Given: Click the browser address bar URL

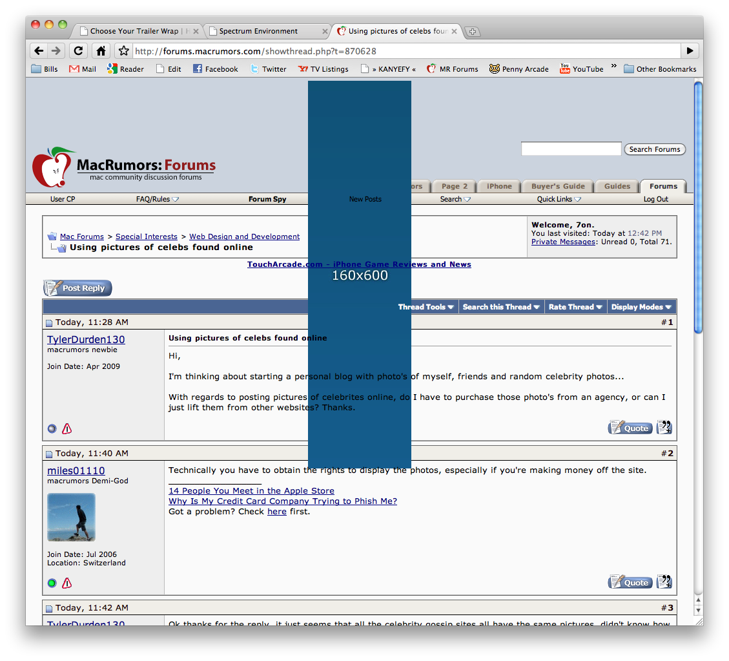Looking at the screenshot, I should [x=407, y=51].
